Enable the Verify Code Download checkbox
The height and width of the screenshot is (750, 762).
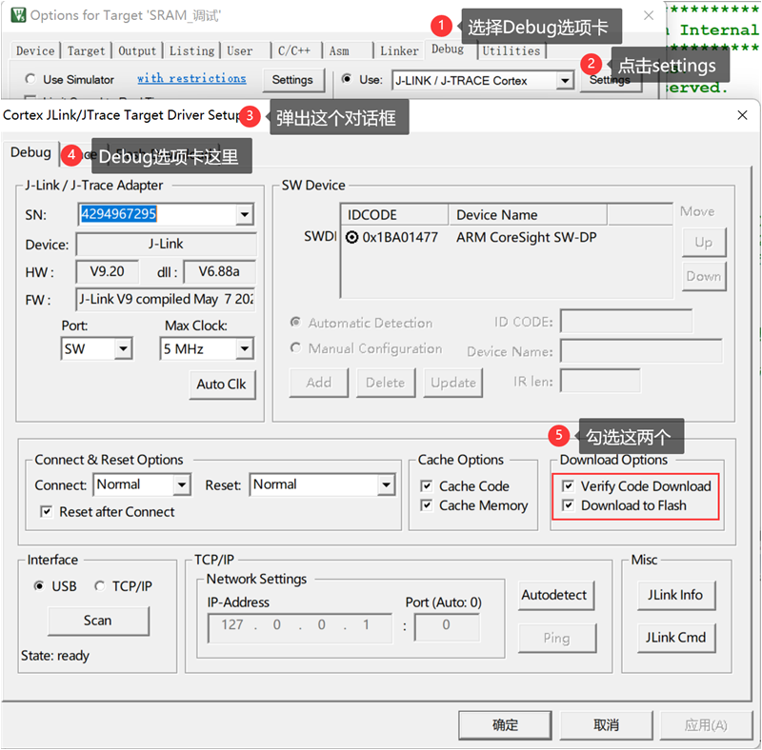(x=568, y=486)
